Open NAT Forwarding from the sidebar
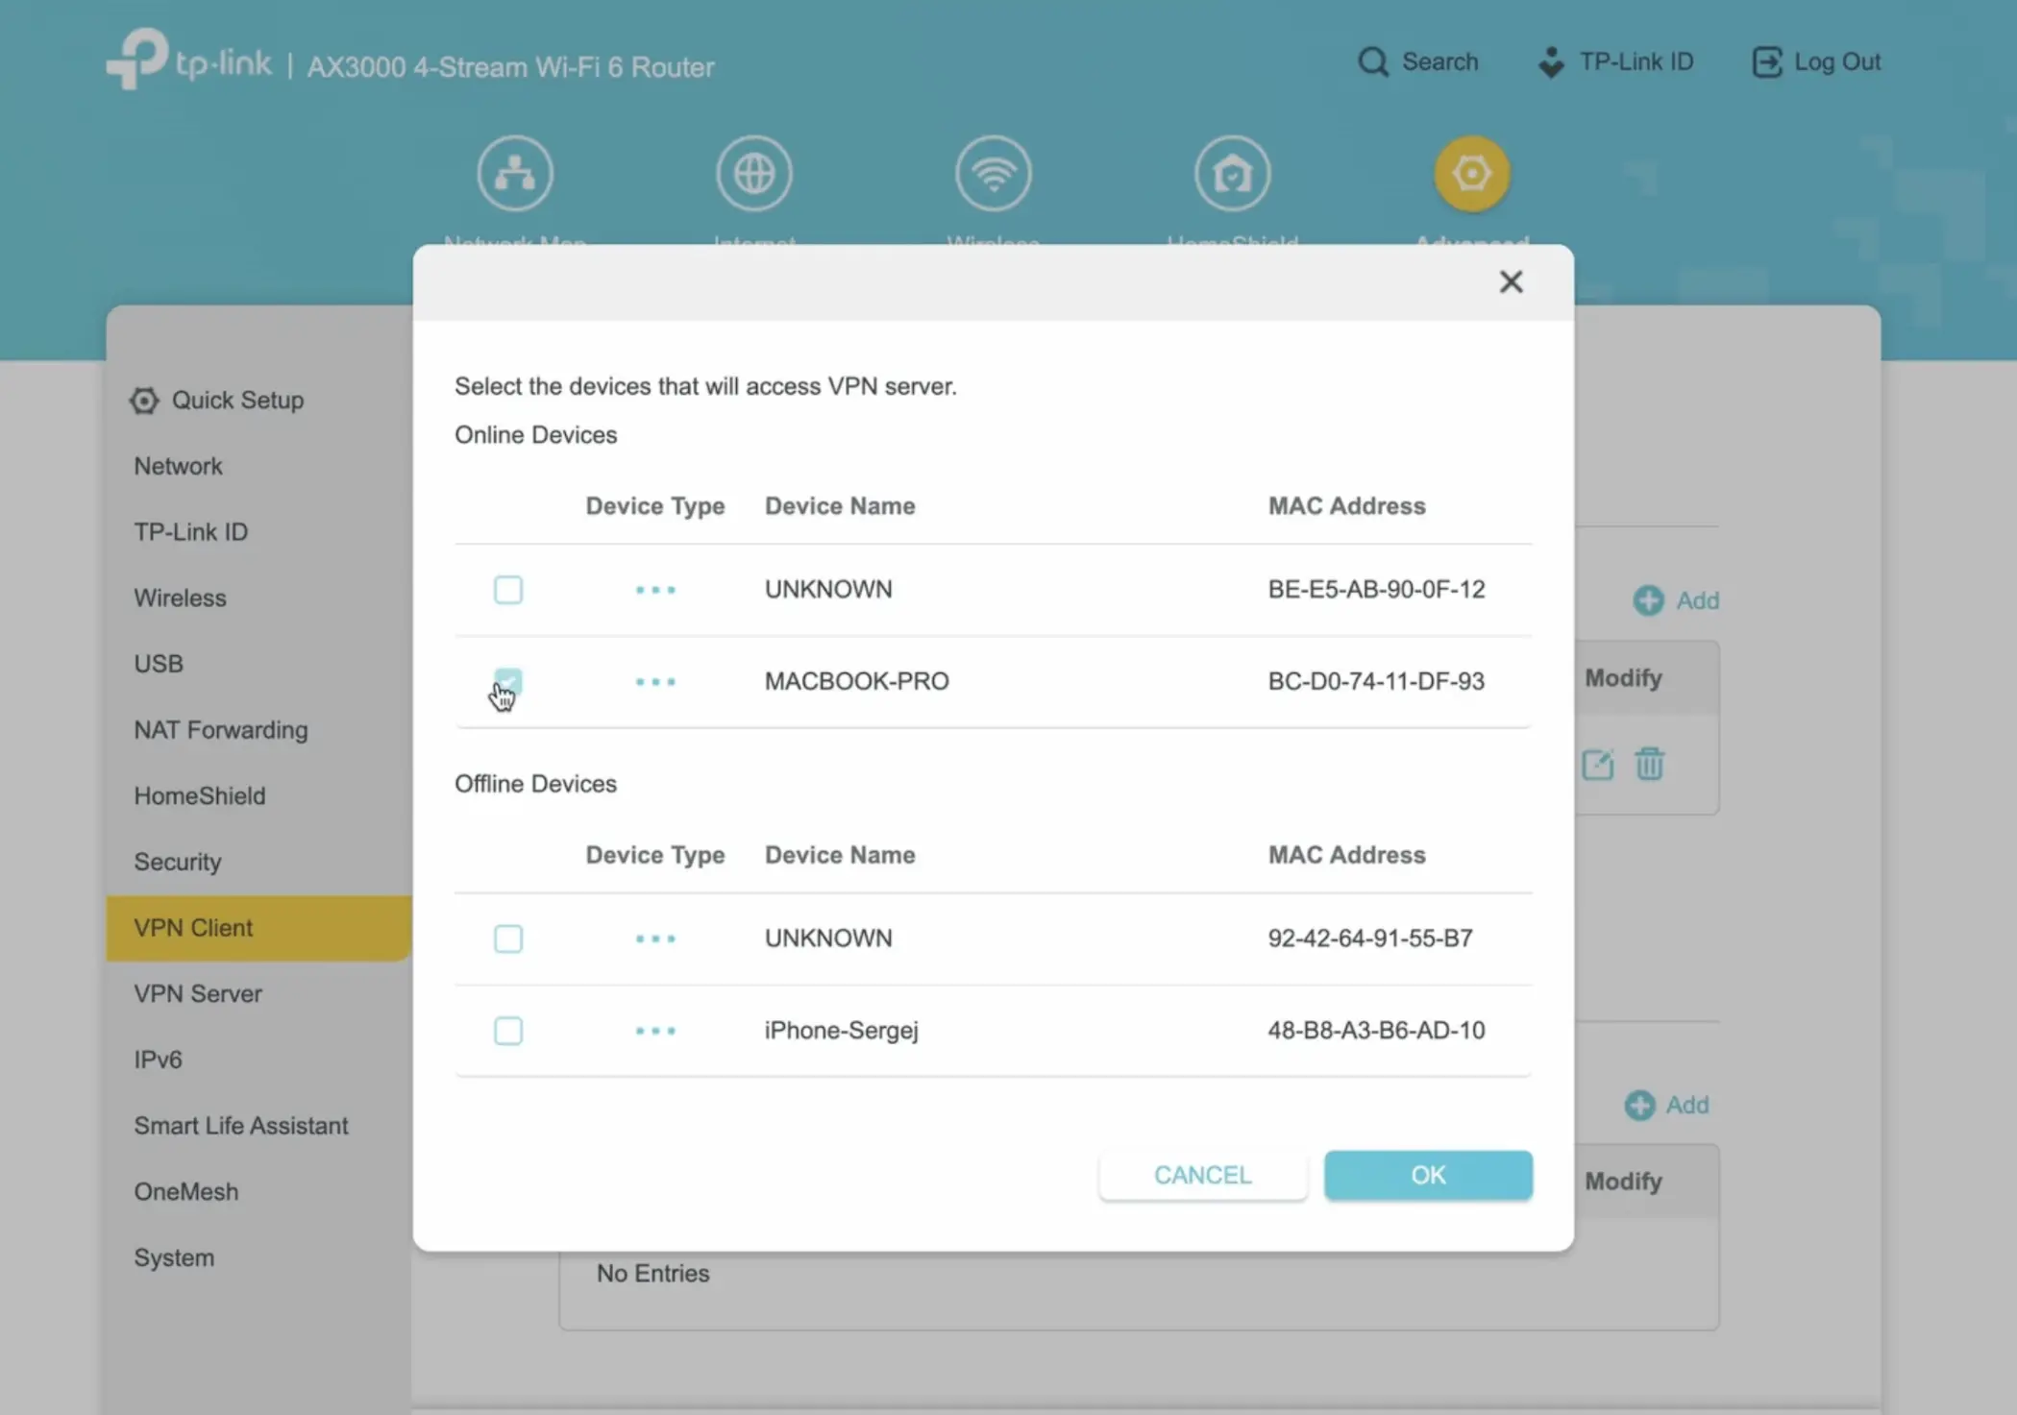The width and height of the screenshot is (2017, 1415). (x=221, y=729)
